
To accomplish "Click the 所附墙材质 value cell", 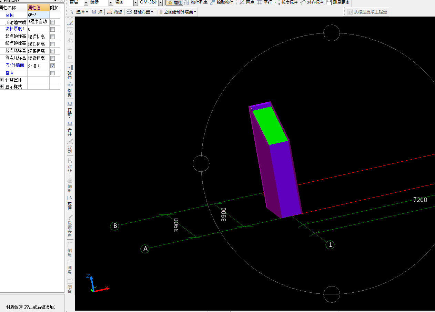I will 38,22.
